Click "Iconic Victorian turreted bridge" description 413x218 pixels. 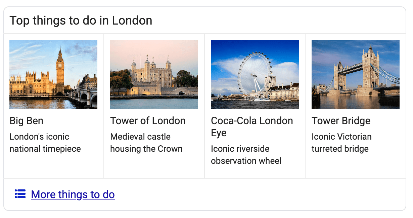(341, 143)
